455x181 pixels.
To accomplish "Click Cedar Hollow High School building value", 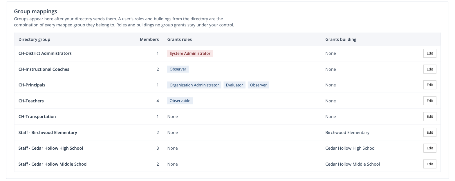I will pos(350,148).
